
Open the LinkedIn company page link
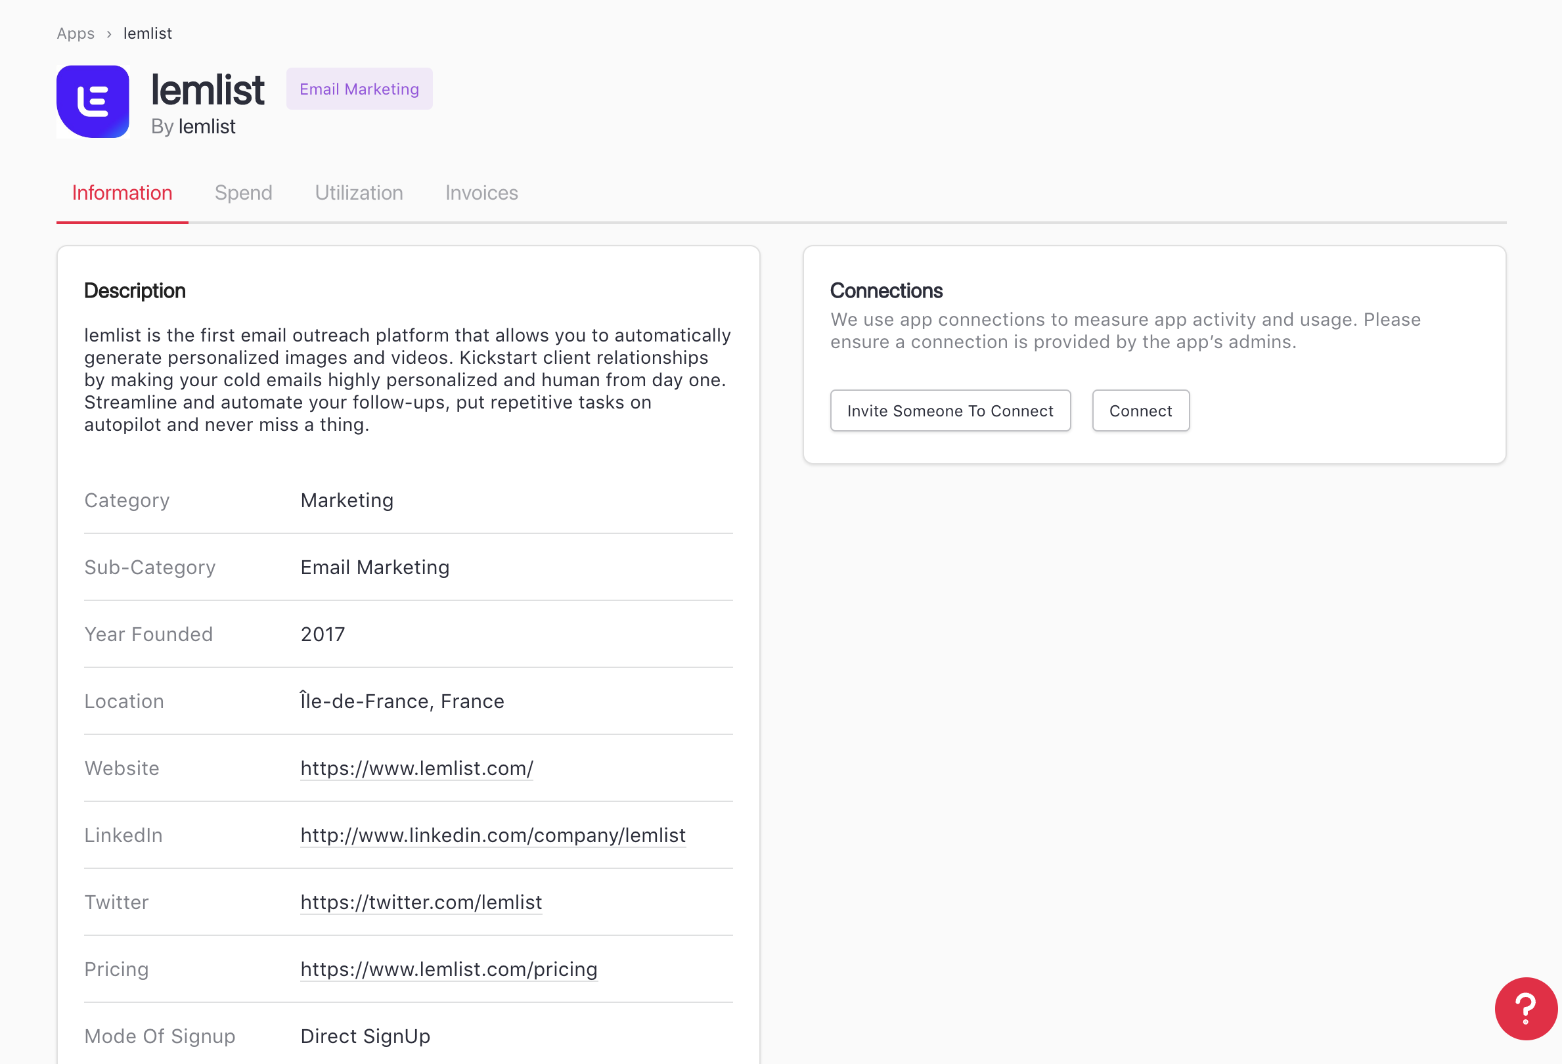(493, 835)
